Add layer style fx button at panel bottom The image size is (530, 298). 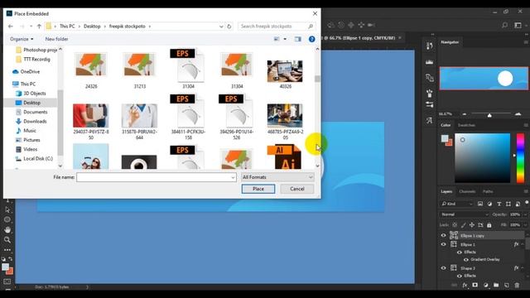coord(465,285)
